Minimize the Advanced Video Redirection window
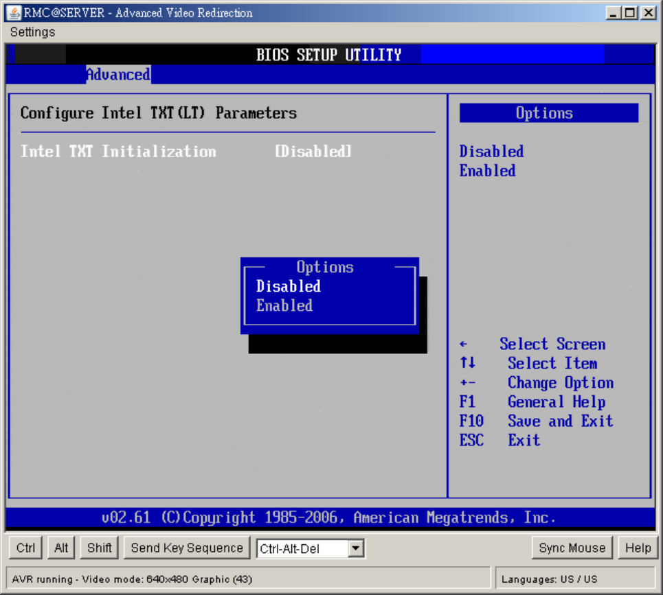 (613, 13)
